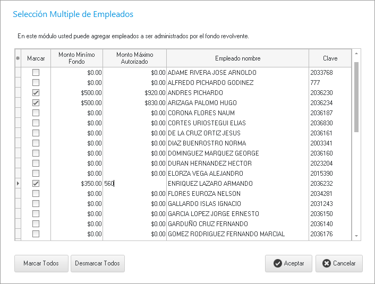
Task: Select the Monto Mínimo cell showing $350.00
Action: (x=76, y=184)
